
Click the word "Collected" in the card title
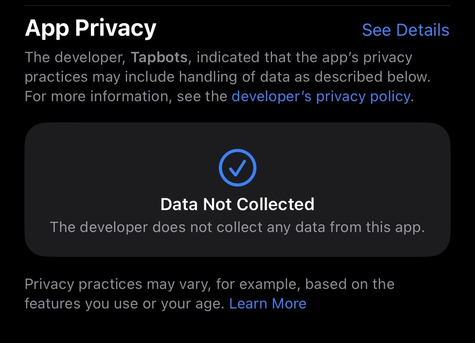pyautogui.click(x=275, y=204)
